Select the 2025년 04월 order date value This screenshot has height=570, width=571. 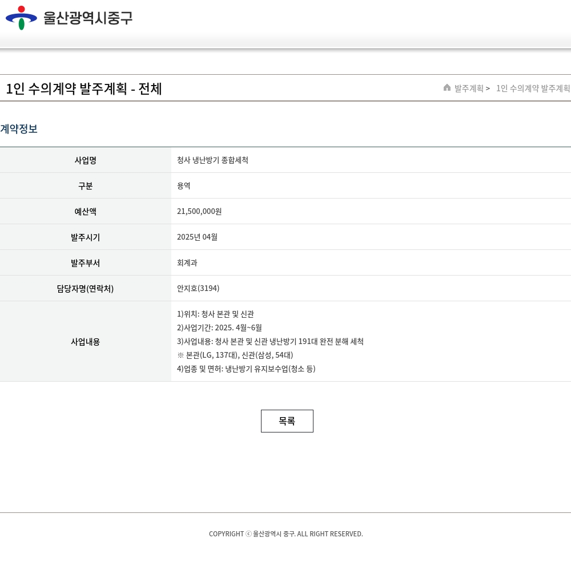(x=197, y=237)
